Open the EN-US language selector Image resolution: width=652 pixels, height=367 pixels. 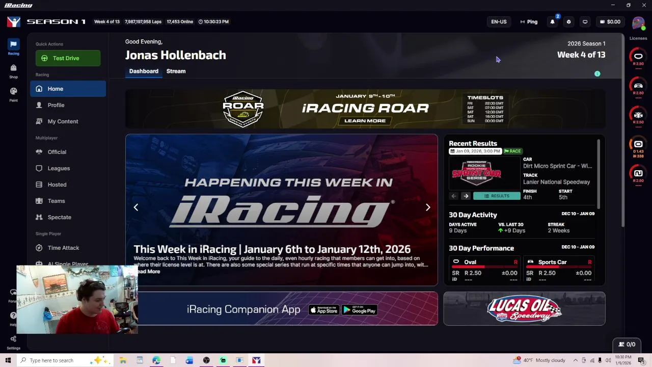tap(499, 21)
